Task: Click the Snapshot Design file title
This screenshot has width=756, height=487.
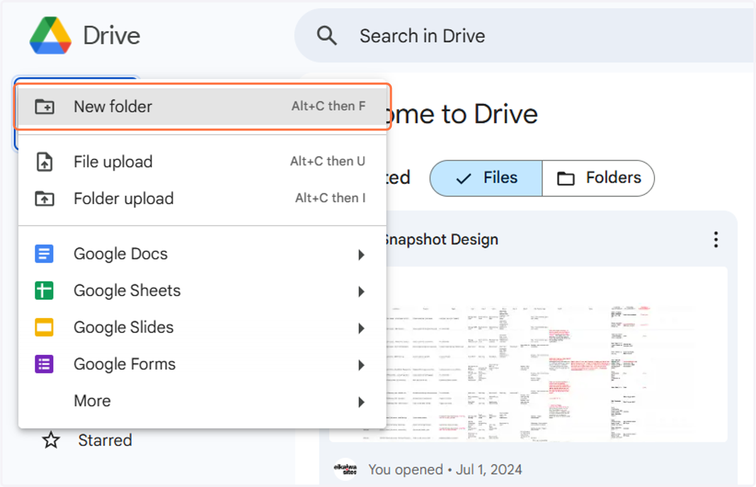Action: (441, 239)
